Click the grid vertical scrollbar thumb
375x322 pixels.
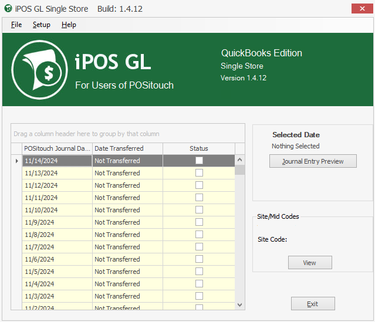point(240,170)
